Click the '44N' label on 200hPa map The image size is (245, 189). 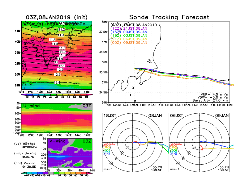coord(17,31)
